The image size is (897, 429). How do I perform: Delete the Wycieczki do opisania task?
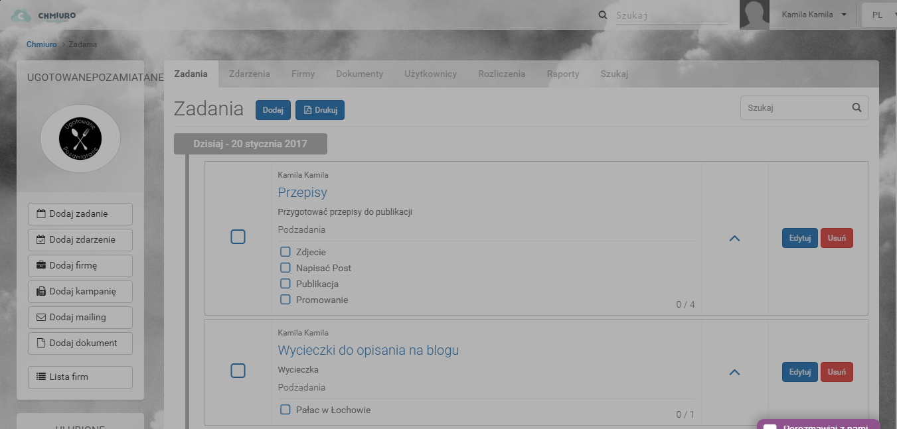837,372
